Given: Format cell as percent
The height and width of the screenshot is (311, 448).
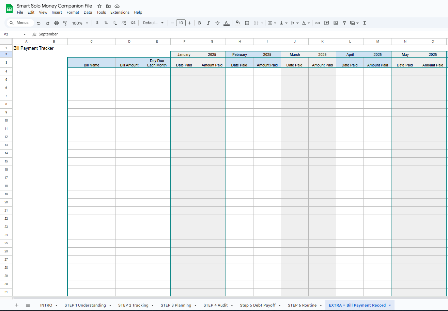Looking at the screenshot, I should pyautogui.click(x=106, y=23).
